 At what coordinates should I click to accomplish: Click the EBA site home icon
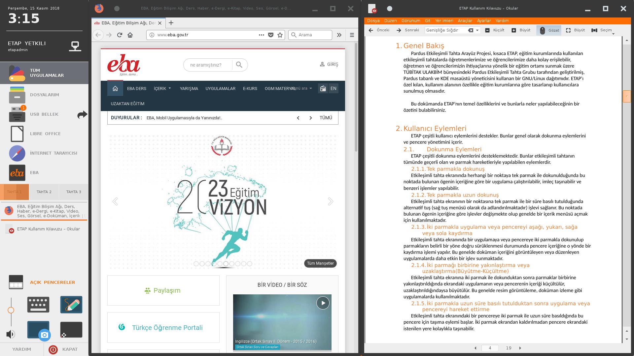point(115,88)
